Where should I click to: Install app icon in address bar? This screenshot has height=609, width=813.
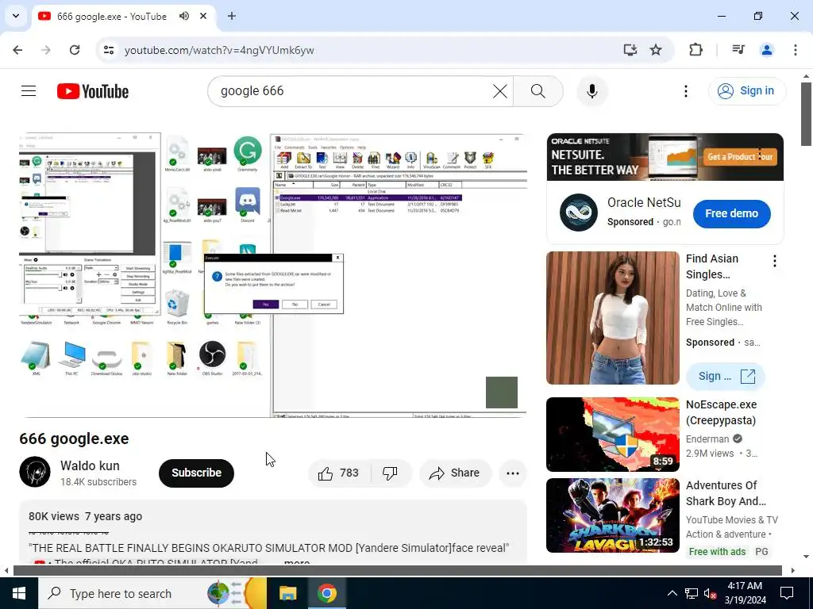click(630, 50)
